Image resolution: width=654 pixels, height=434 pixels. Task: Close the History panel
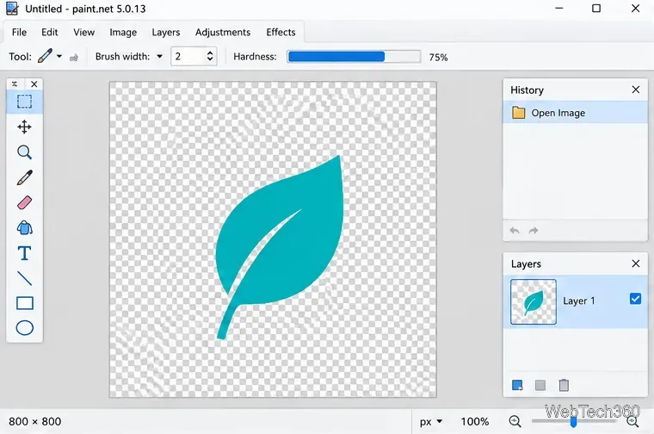[x=636, y=90]
